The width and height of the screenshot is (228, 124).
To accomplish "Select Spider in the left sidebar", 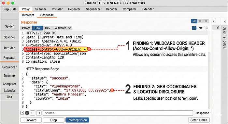I will (x=9, y=26).
